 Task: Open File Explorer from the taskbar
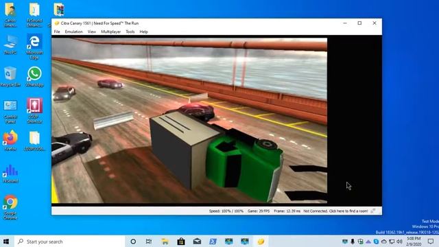point(165,242)
